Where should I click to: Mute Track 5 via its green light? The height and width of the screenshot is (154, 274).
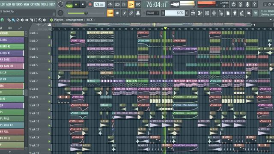click(x=49, y=69)
